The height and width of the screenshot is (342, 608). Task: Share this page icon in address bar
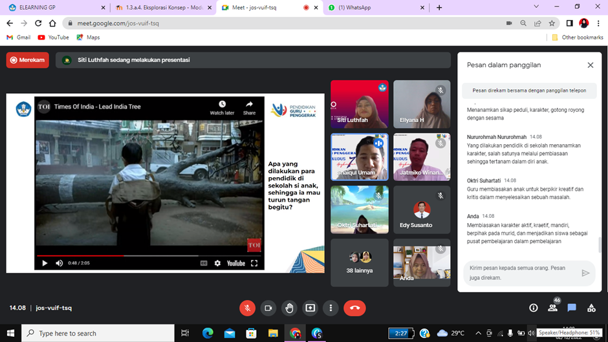537,23
